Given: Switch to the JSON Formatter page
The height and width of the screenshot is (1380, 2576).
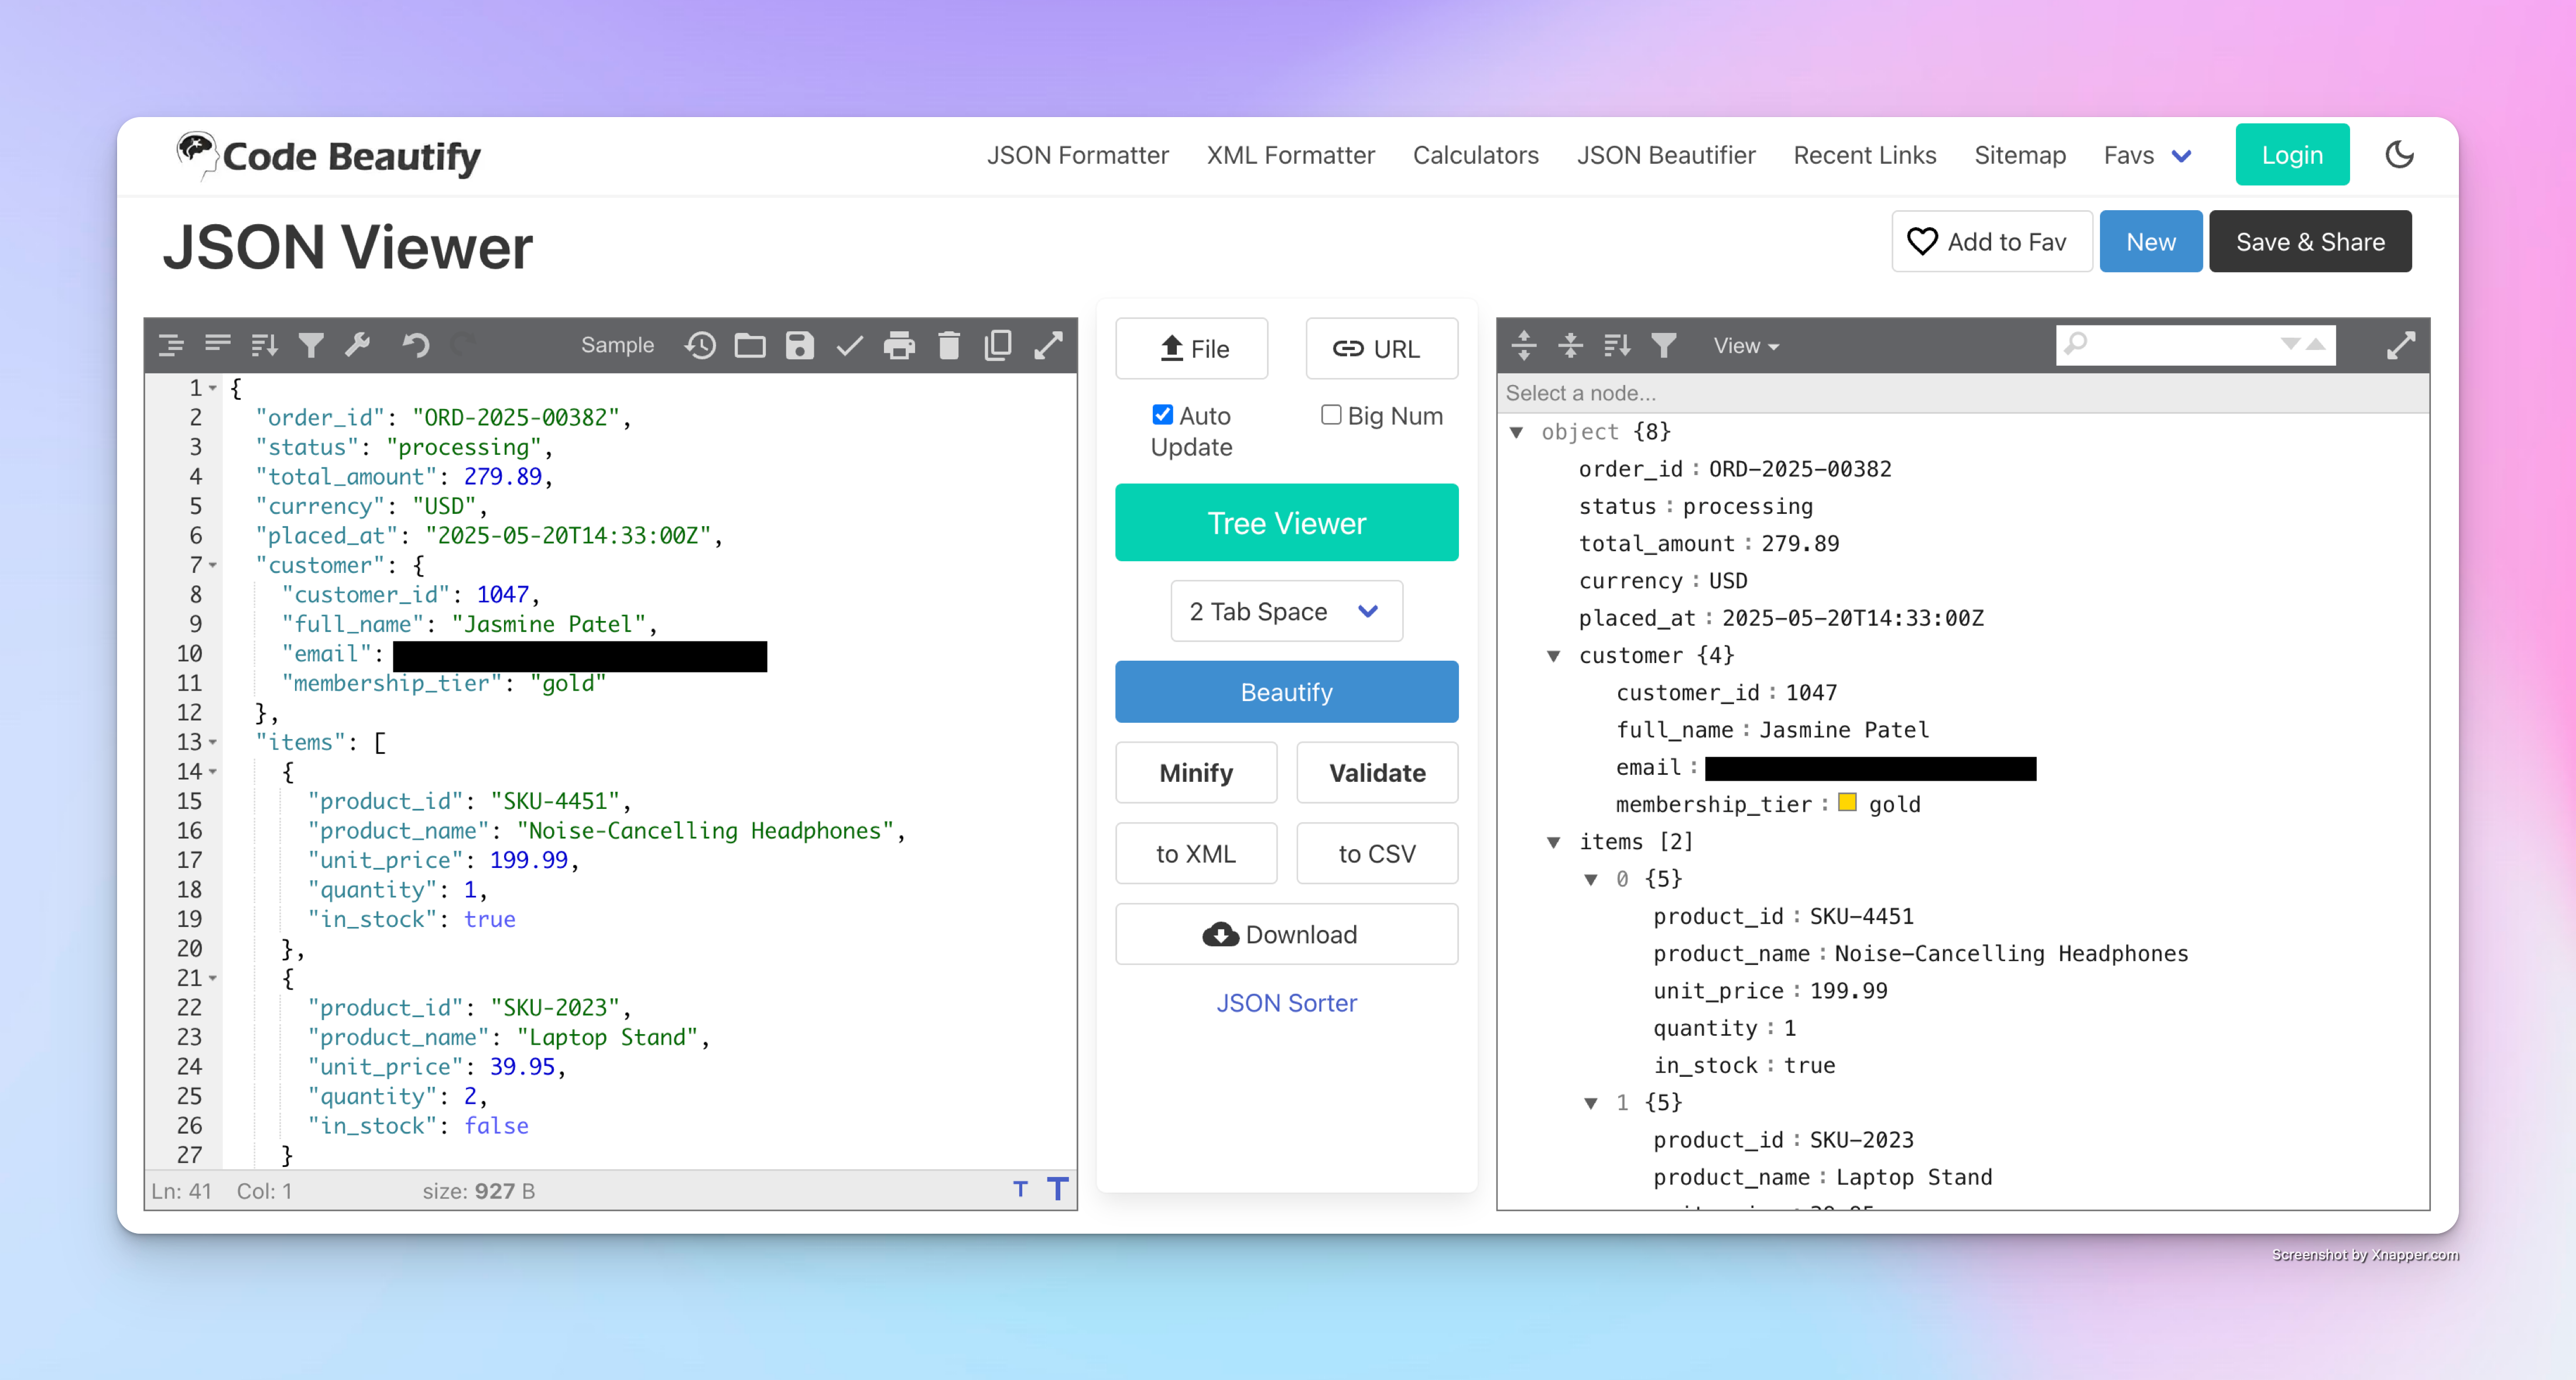Looking at the screenshot, I should point(1077,155).
